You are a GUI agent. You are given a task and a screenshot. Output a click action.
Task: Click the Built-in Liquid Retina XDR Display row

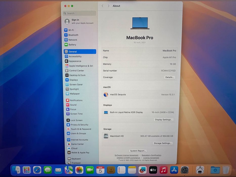pyautogui.click(x=139, y=112)
